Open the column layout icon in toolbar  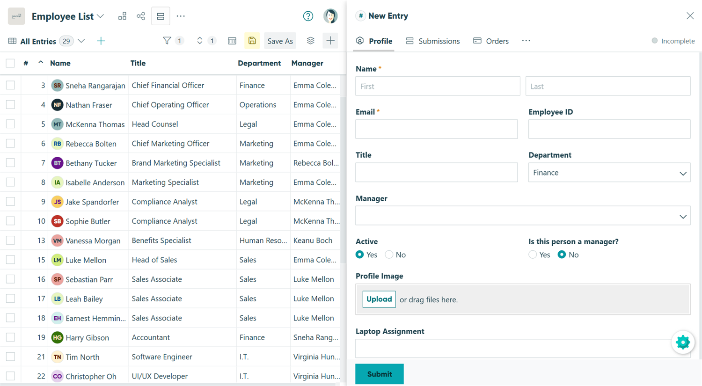pyautogui.click(x=232, y=41)
